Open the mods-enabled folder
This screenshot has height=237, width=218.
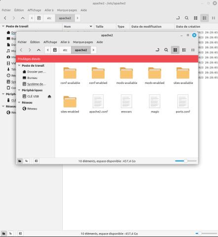click(x=154, y=76)
